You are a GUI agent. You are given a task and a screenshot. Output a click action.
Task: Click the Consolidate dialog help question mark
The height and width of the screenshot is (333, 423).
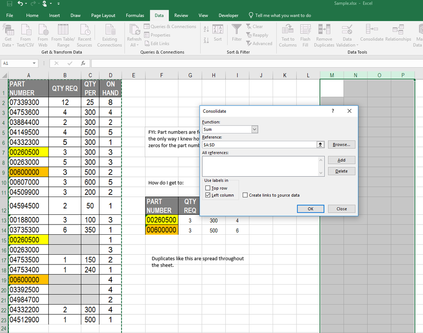(x=333, y=111)
